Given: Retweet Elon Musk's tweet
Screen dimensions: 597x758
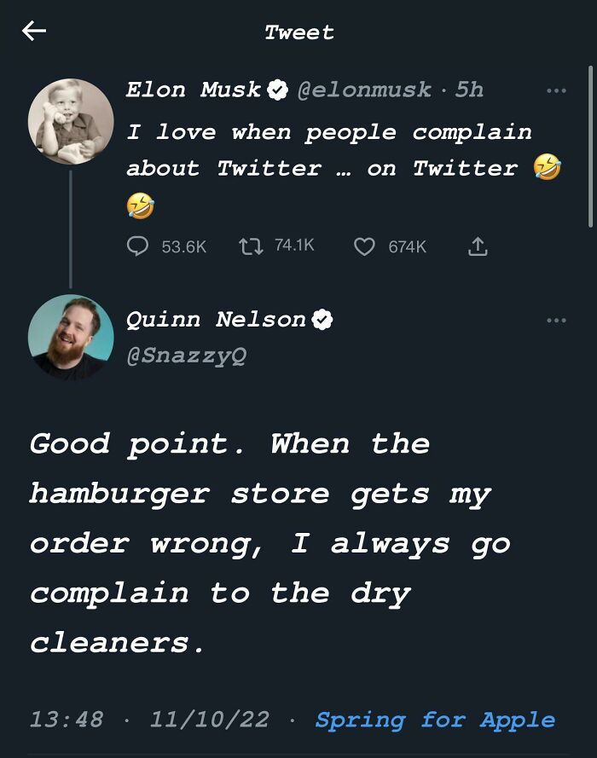Looking at the screenshot, I should [251, 246].
